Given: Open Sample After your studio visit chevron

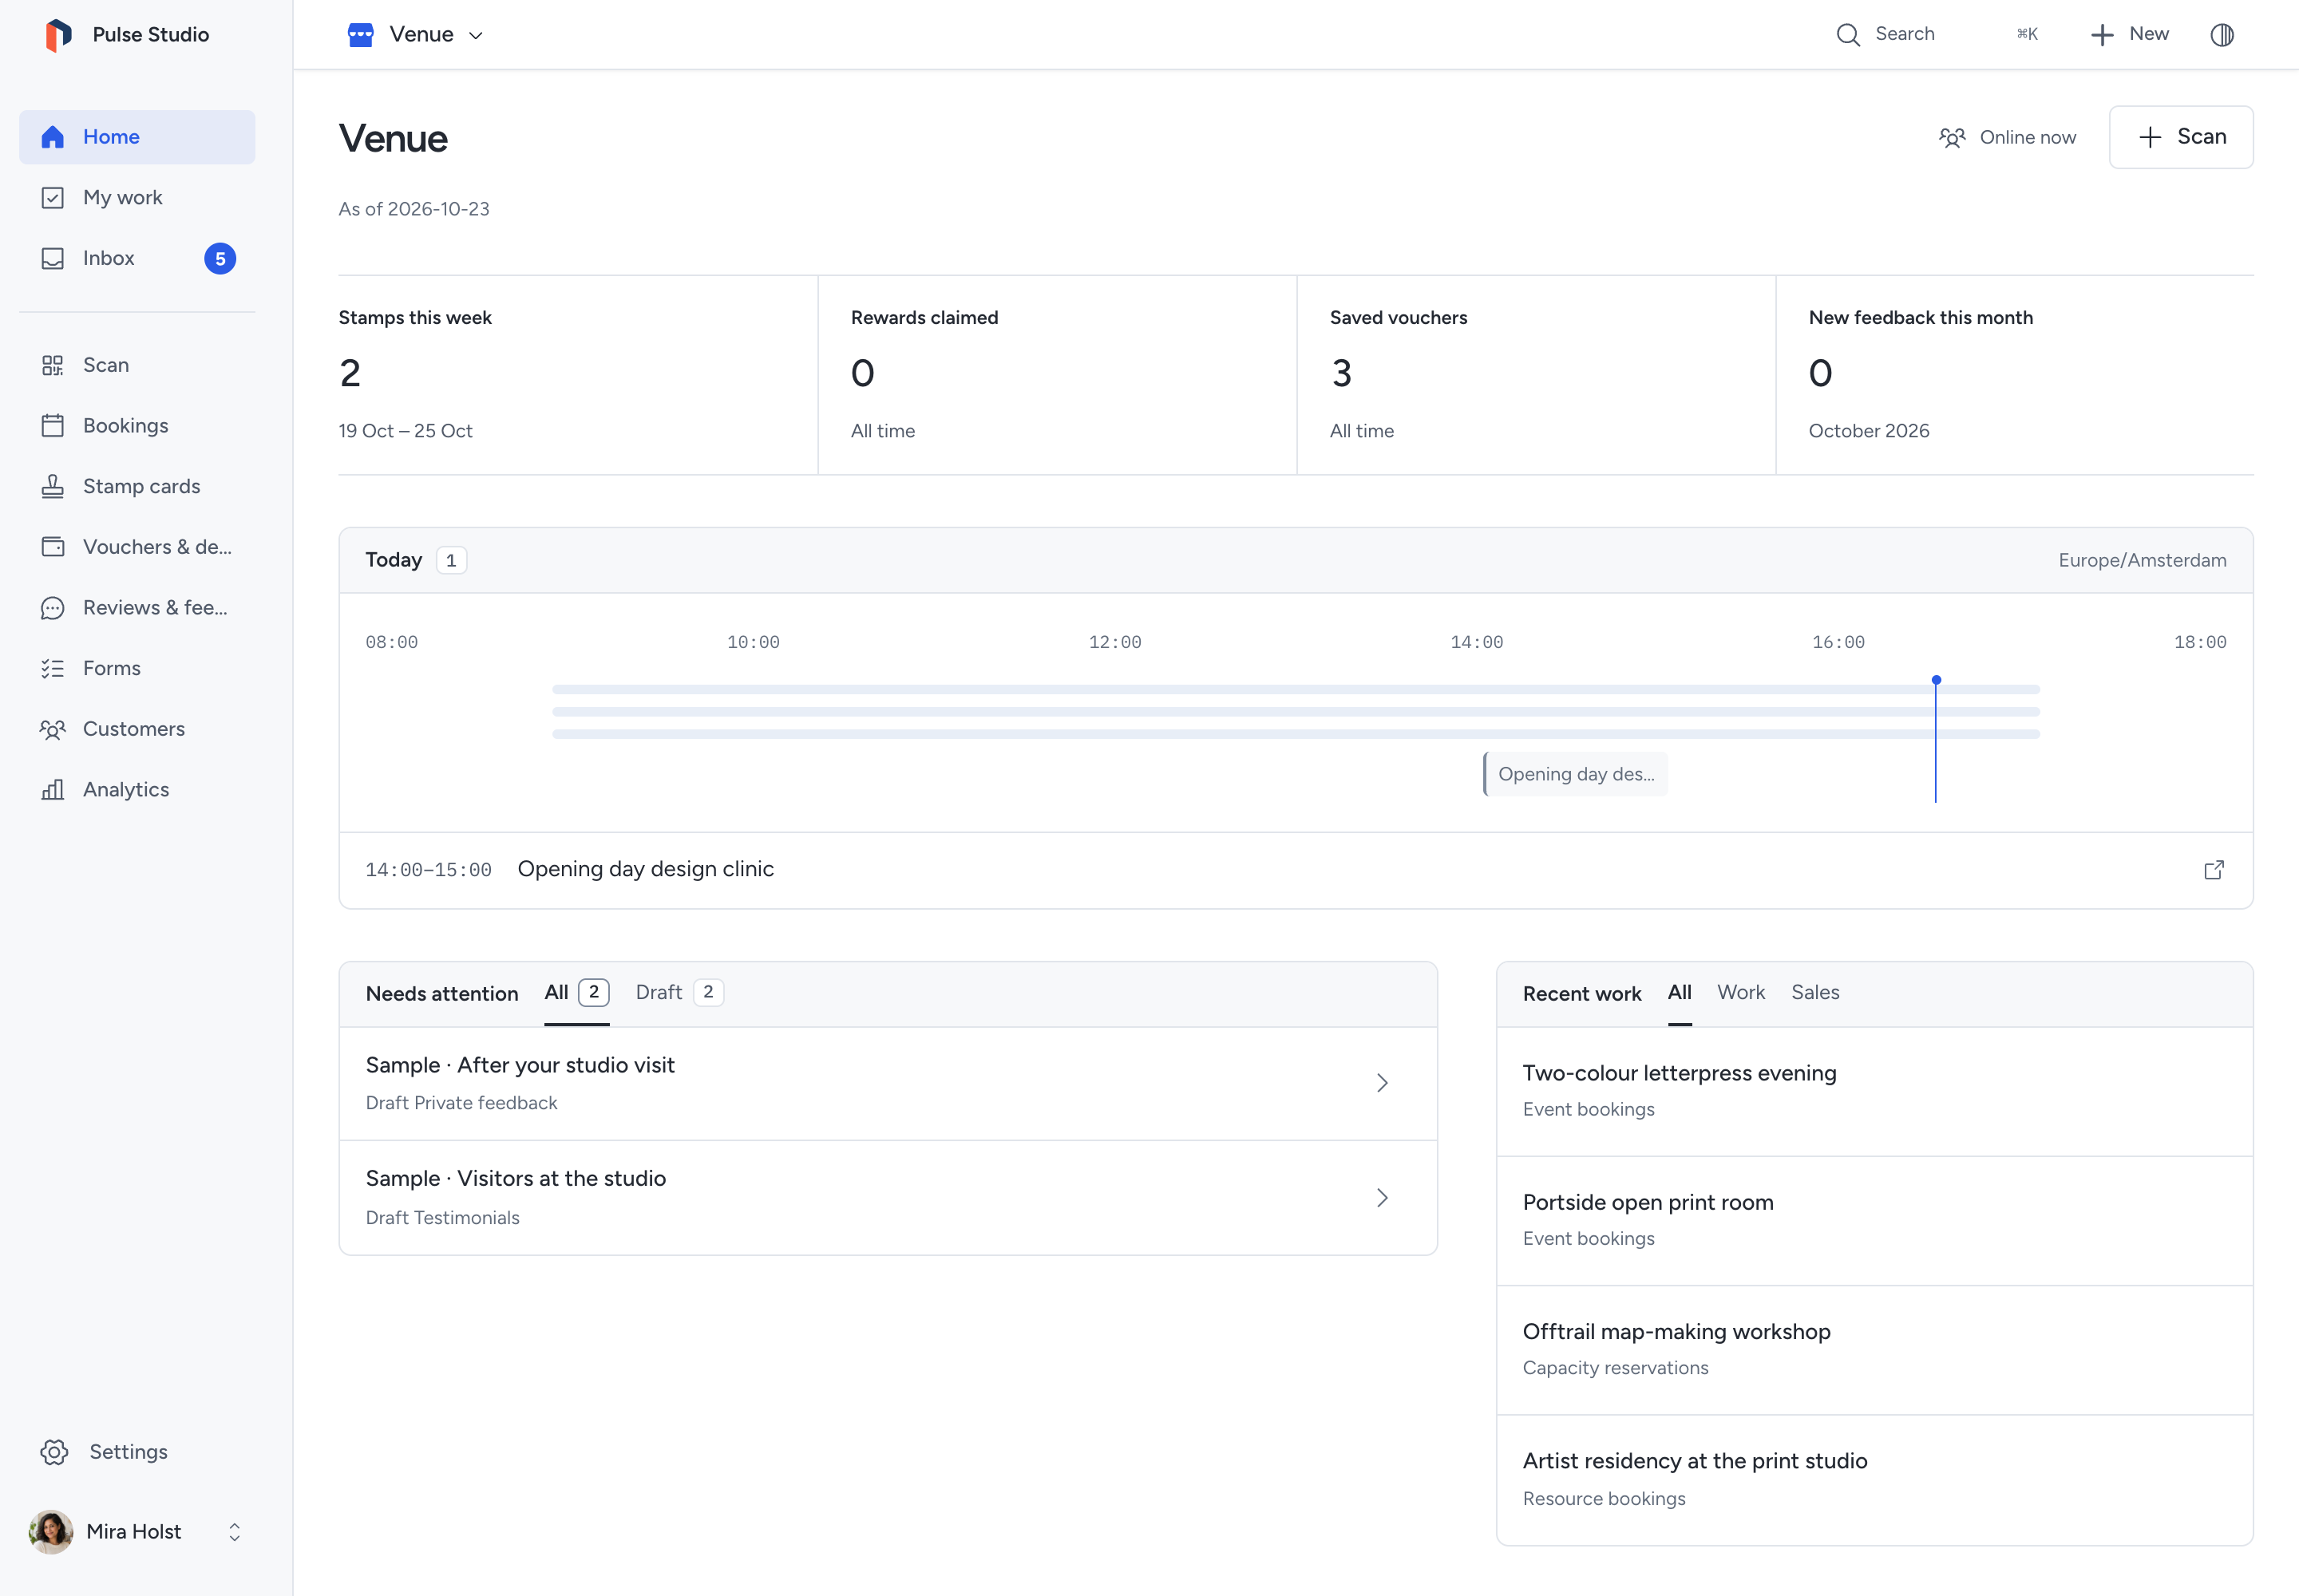Looking at the screenshot, I should [1383, 1083].
